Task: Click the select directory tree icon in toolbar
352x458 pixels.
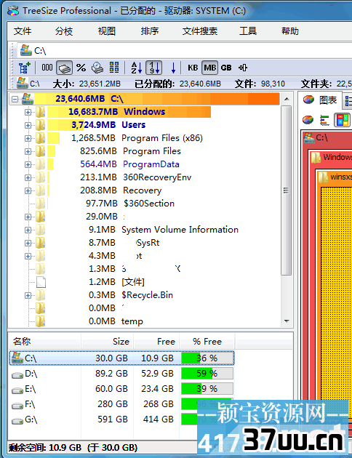Action: click(25, 68)
